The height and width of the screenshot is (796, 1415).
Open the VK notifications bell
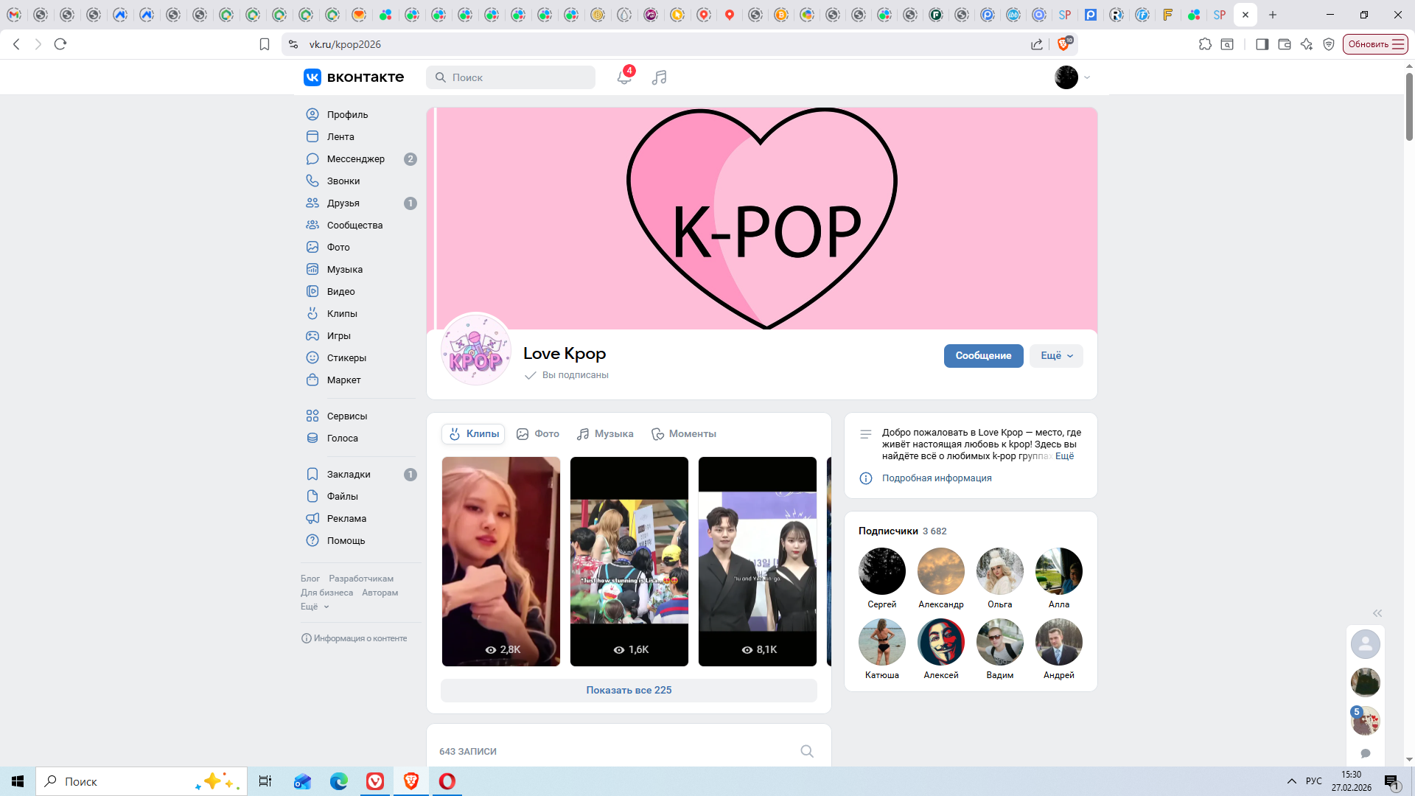[623, 77]
